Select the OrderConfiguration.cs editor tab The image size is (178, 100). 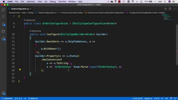20,9
